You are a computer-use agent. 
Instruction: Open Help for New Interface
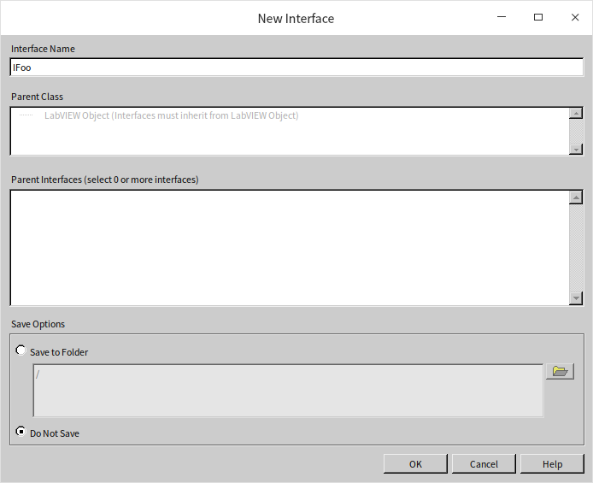[x=552, y=464]
